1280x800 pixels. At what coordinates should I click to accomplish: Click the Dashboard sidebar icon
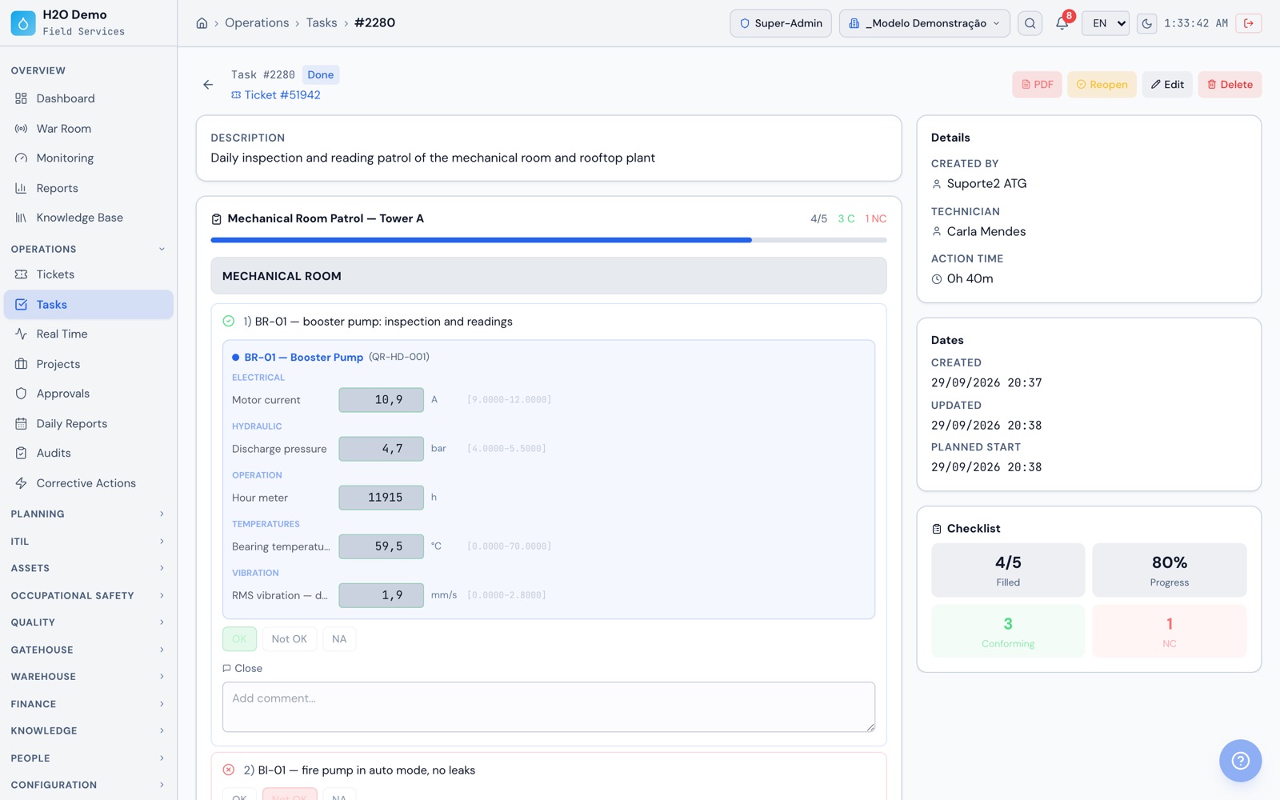(x=22, y=98)
